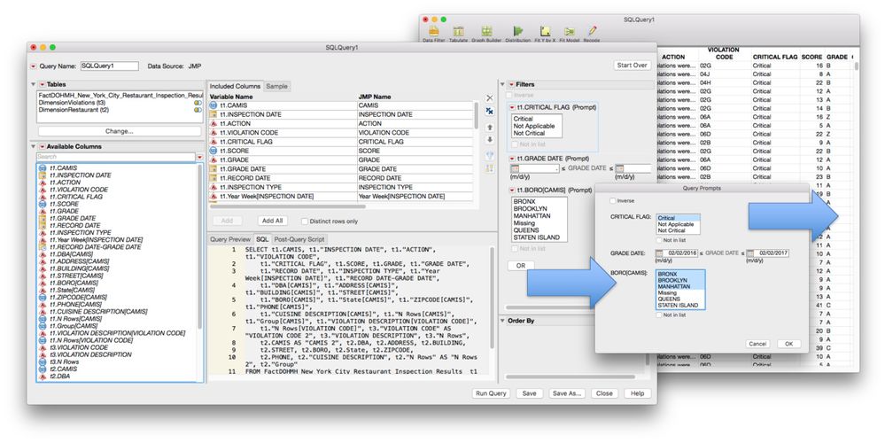Open red triangle menu for Tables
Screen dimensions: 885x443
tap(43, 85)
